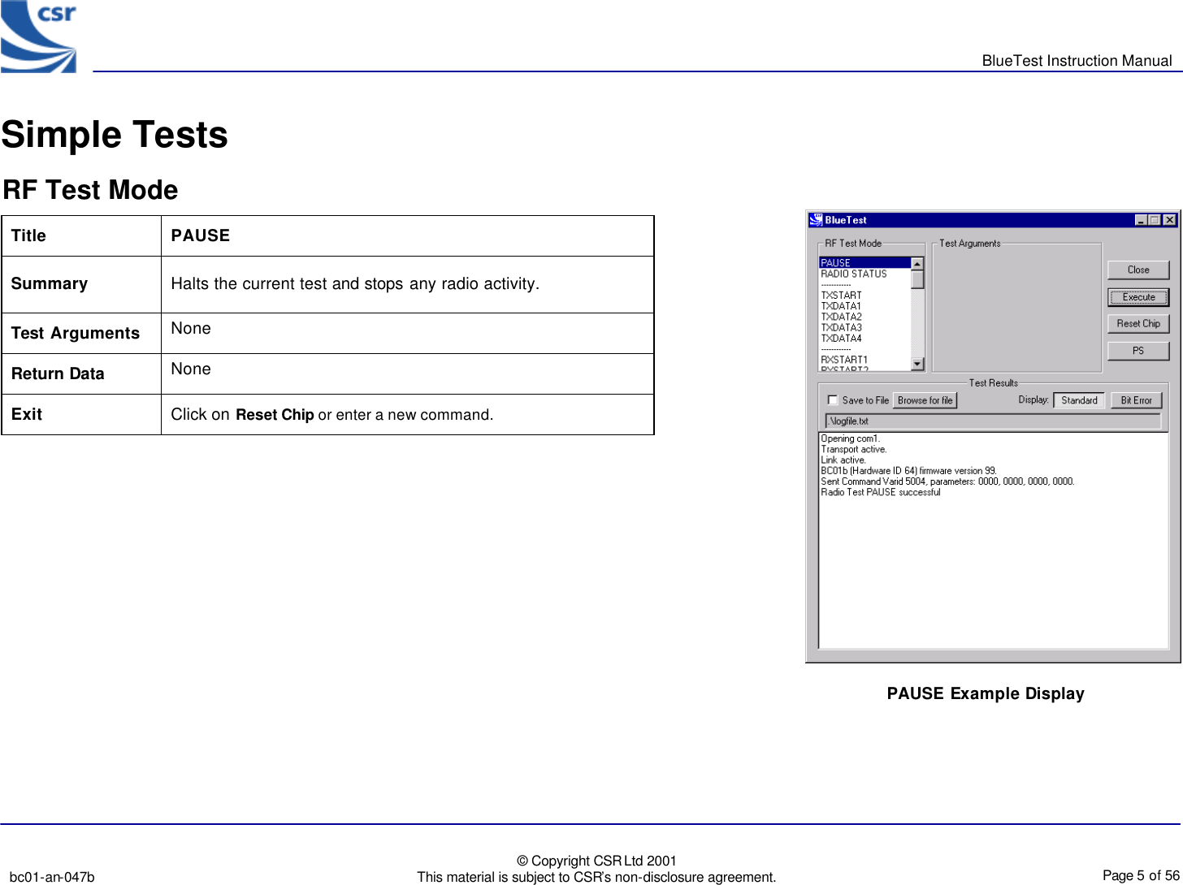The height and width of the screenshot is (885, 1183).
Task: Close BlueTest via title bar X
Action: [1169, 220]
